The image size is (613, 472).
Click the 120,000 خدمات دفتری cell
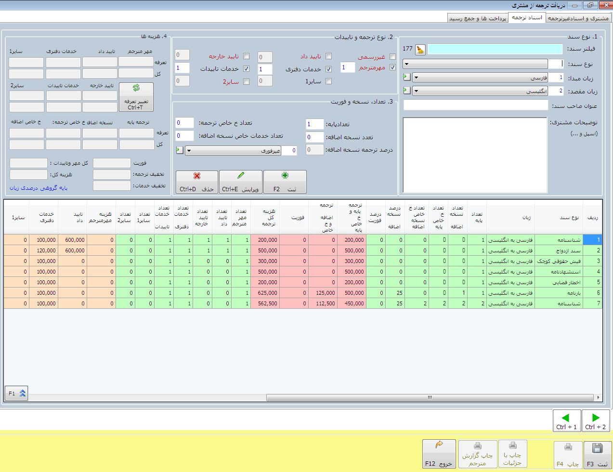pos(43,250)
